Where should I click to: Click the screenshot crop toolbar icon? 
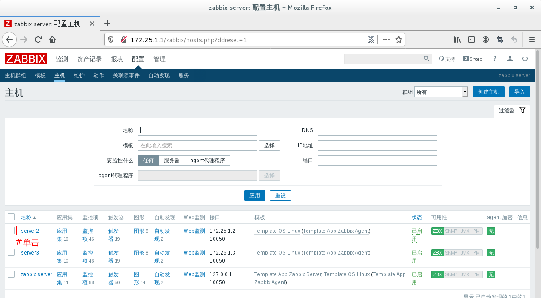(500, 39)
